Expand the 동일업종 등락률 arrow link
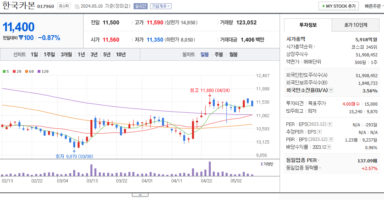 click(320, 168)
